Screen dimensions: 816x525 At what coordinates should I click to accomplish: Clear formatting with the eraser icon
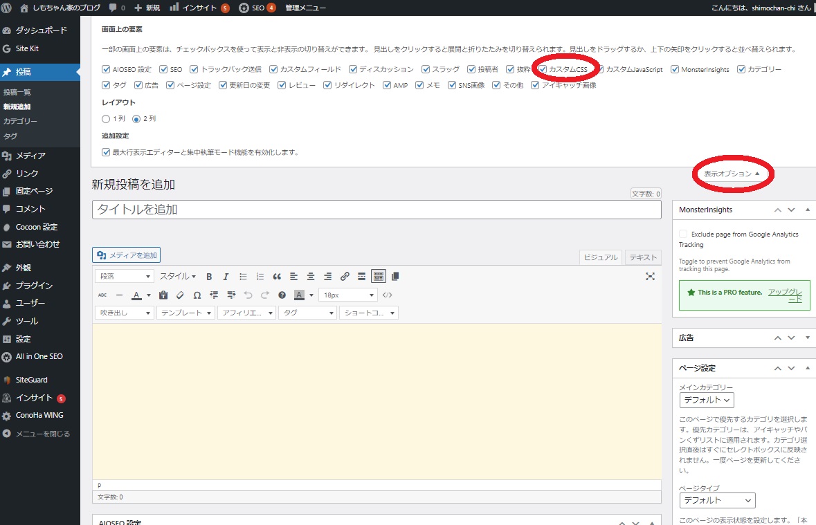(180, 295)
